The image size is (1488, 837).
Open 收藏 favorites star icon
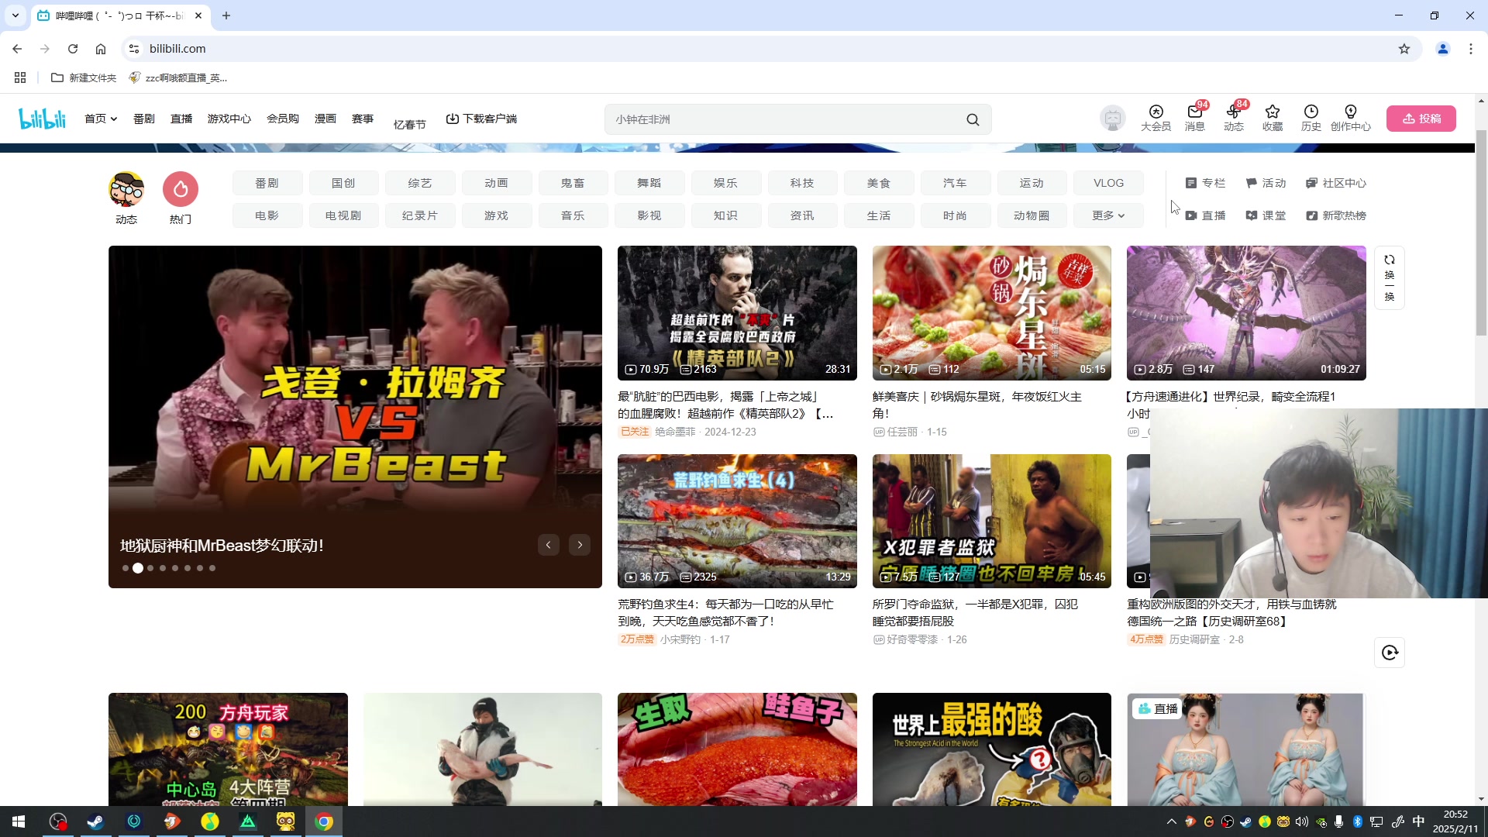point(1272,118)
